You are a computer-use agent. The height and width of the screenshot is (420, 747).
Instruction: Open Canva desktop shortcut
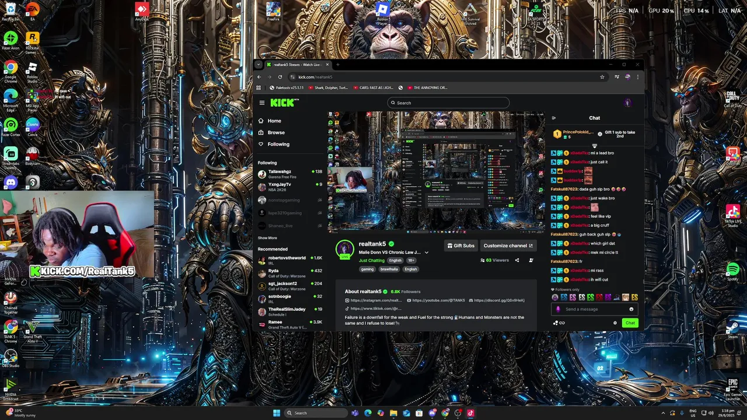click(x=32, y=127)
